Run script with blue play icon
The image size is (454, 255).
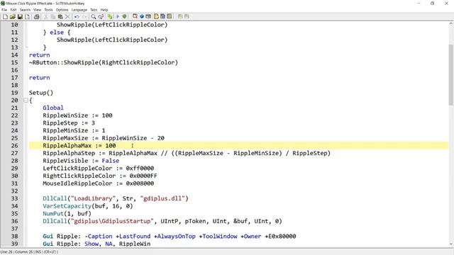pos(118,17)
